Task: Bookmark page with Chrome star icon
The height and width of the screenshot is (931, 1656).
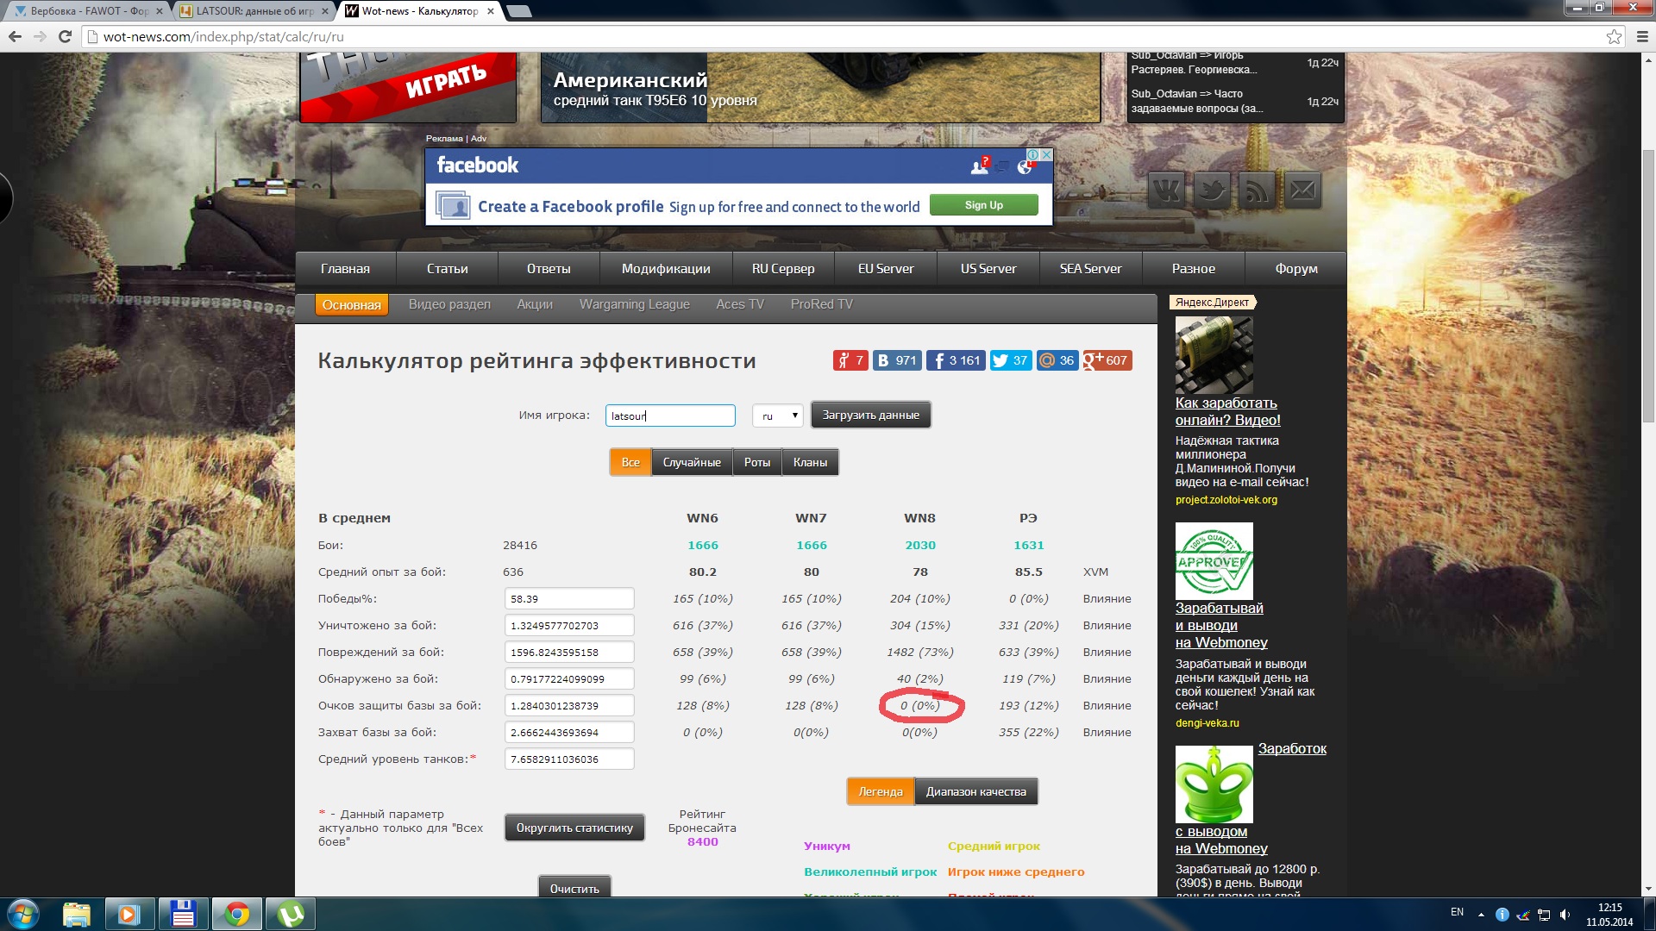Action: point(1614,36)
